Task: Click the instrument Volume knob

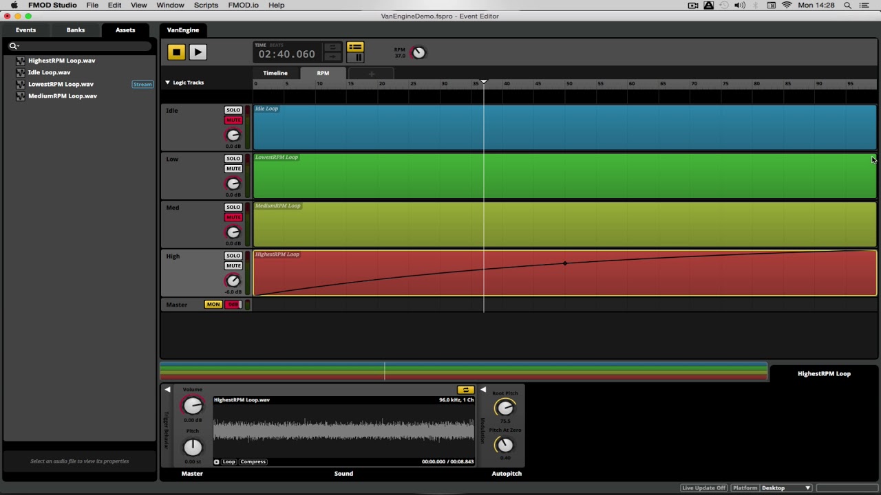Action: click(x=193, y=406)
